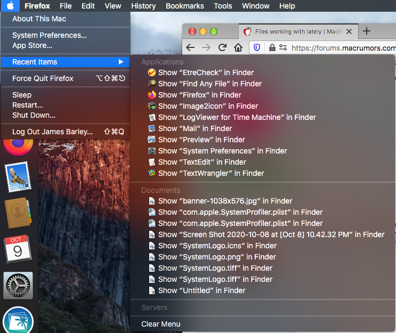Click the System Preferences icon in Recent Applications
This screenshot has height=333, width=396.
[x=152, y=151]
